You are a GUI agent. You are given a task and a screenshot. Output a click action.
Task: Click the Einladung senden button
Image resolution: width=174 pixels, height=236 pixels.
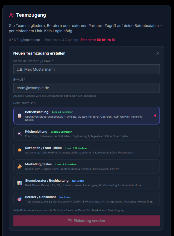tap(87, 221)
